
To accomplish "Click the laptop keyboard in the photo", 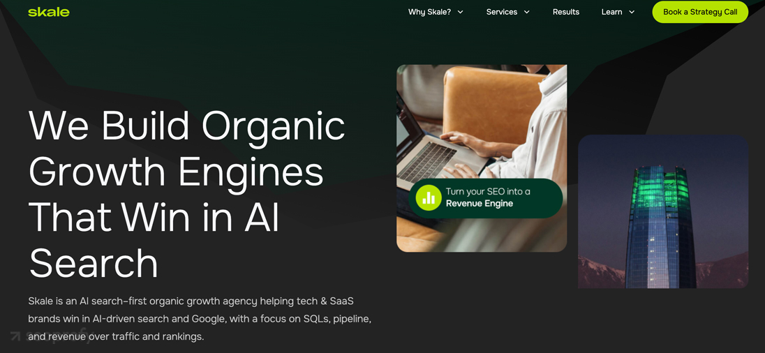I will point(427,162).
